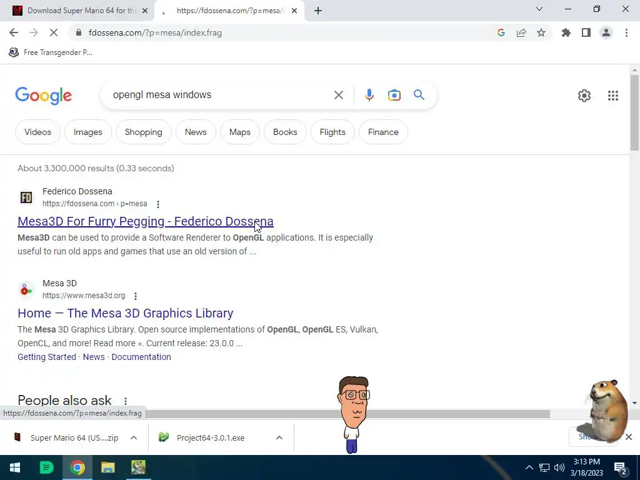Open the green notes app on taskbar
640x480 pixels.
coord(46,467)
